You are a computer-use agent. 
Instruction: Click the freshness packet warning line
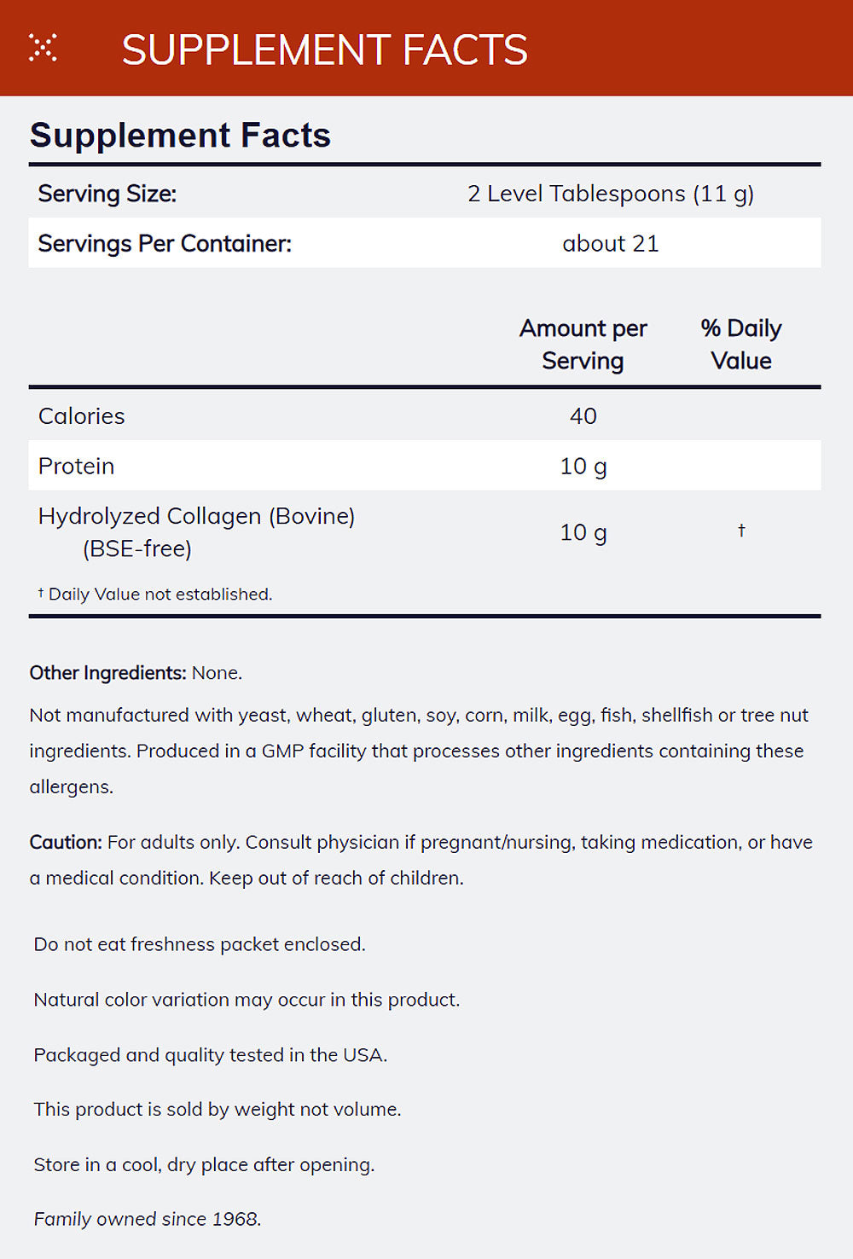click(x=200, y=944)
